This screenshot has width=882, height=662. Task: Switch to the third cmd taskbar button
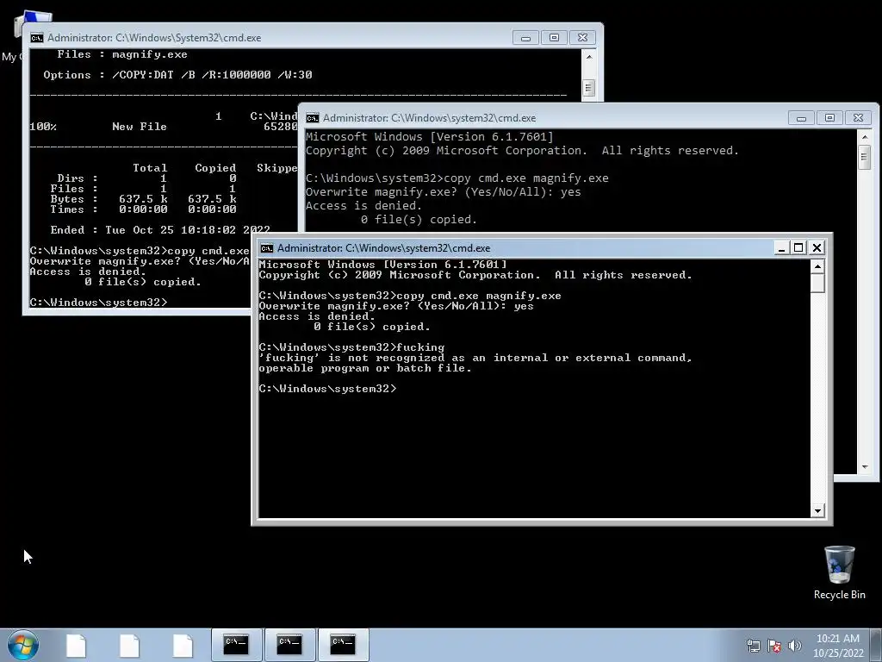tap(343, 645)
